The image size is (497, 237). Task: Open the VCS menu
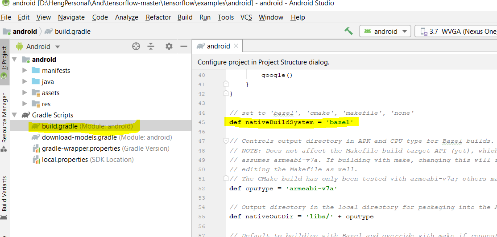(246, 17)
